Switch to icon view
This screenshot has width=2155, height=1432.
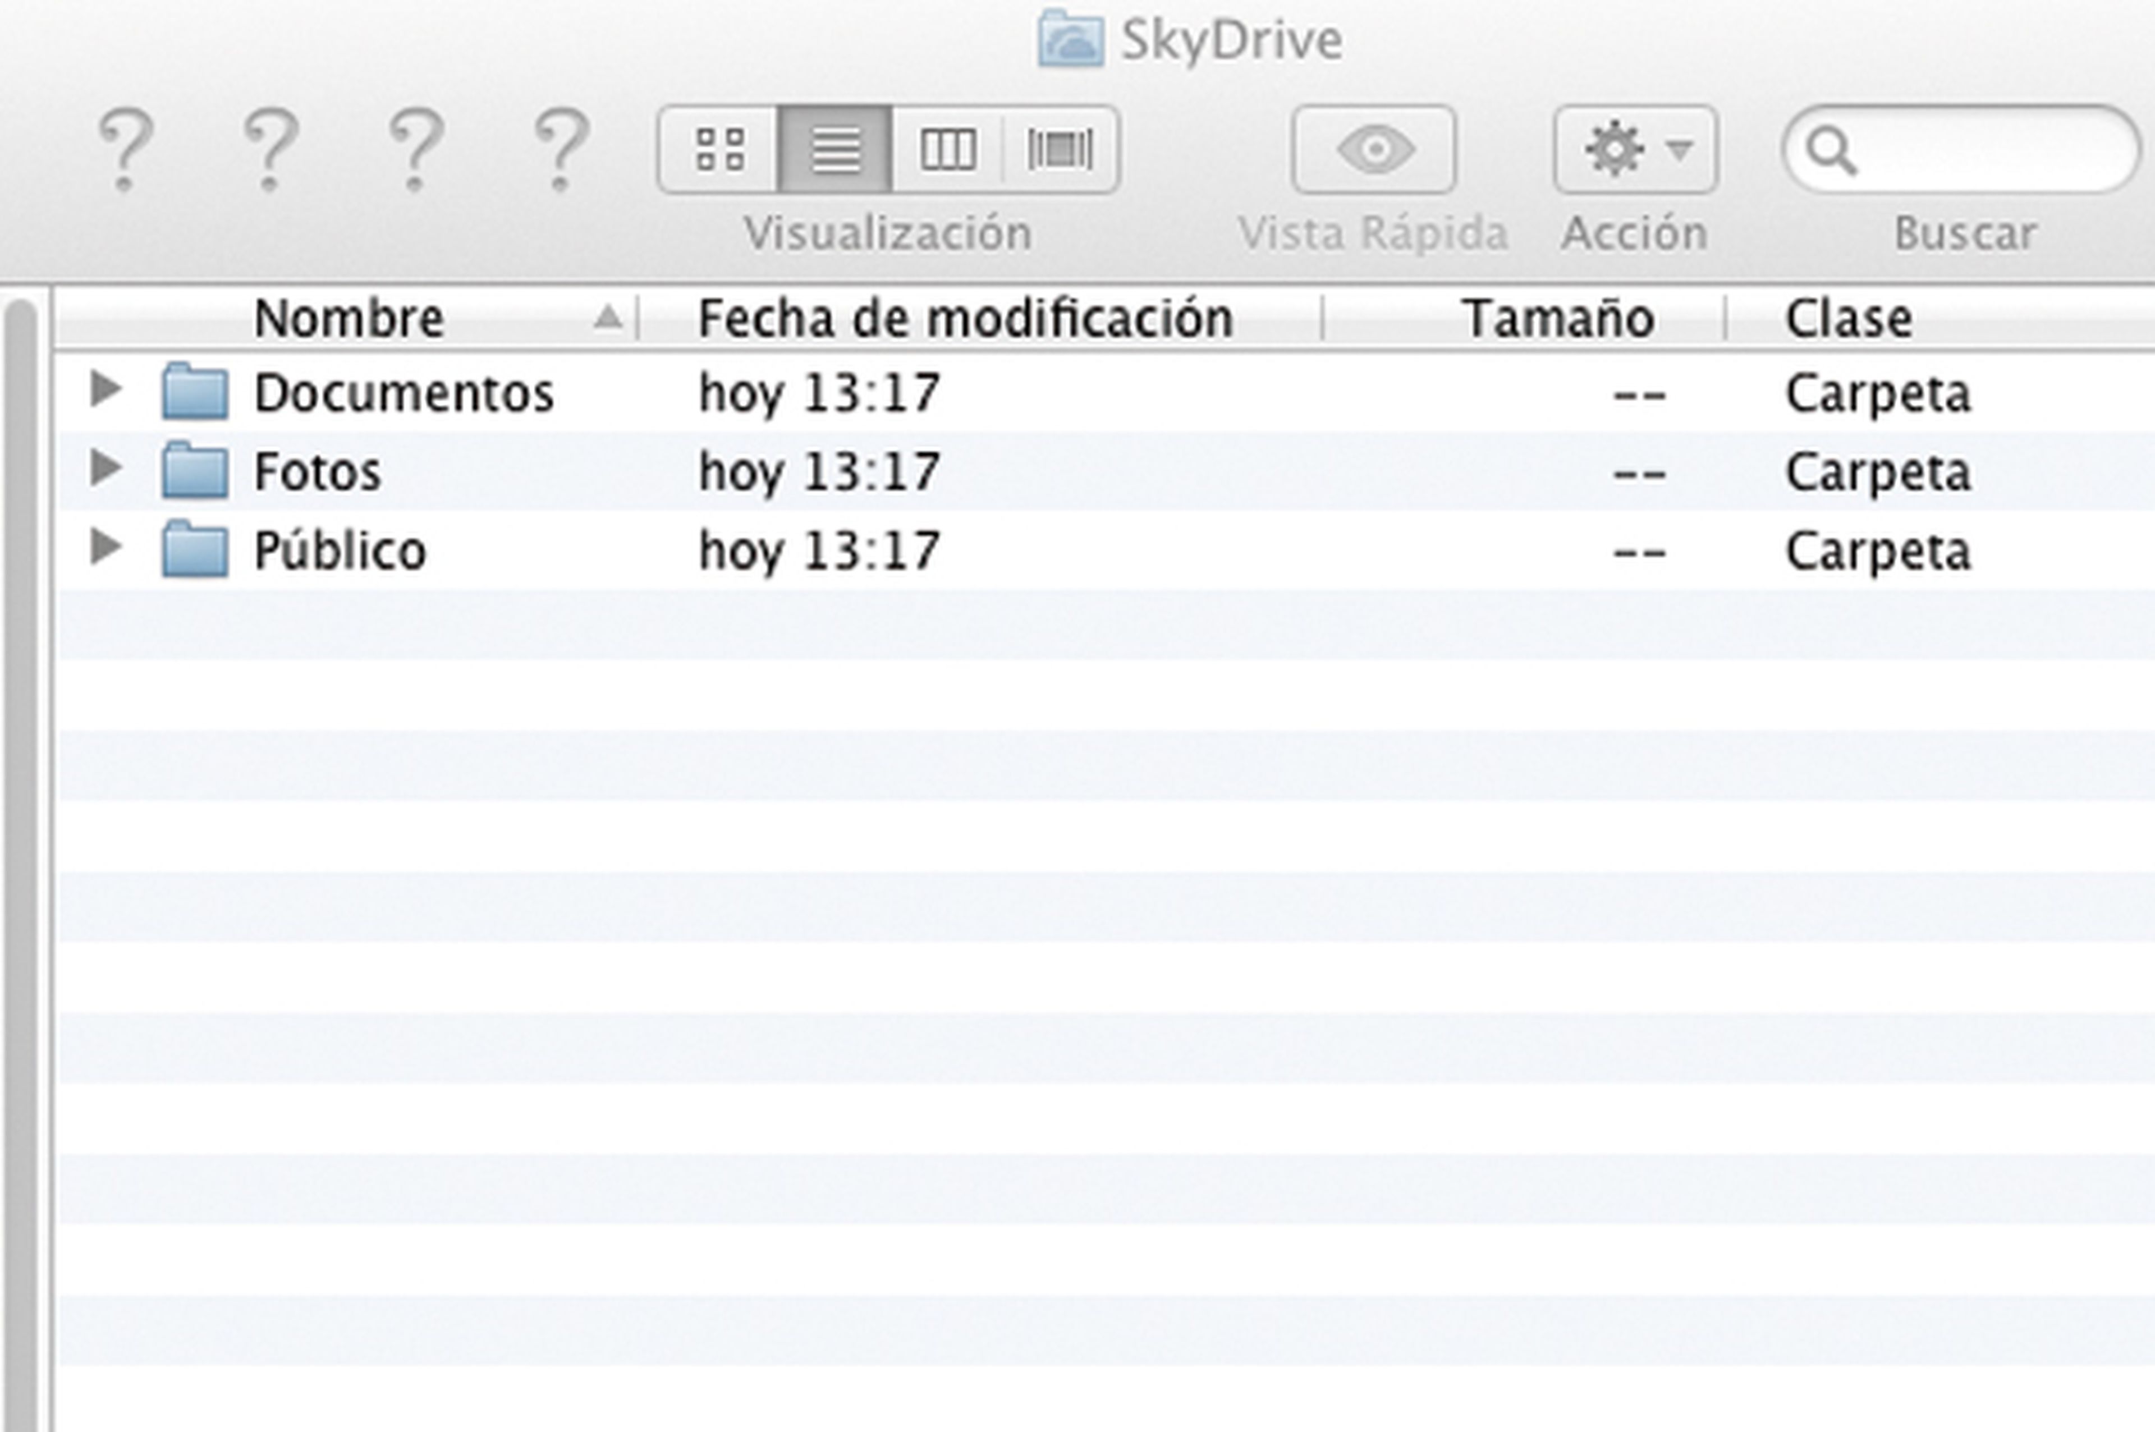pyautogui.click(x=719, y=149)
